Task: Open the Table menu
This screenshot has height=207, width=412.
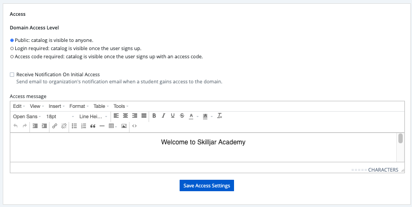Action: click(101, 106)
